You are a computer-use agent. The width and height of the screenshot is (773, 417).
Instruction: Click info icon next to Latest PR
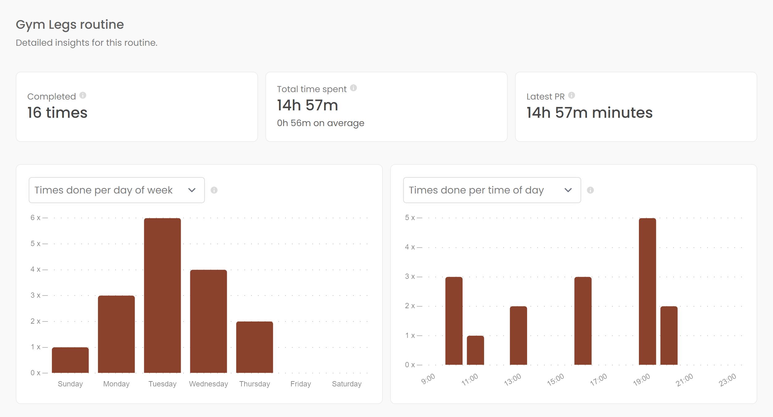point(571,95)
